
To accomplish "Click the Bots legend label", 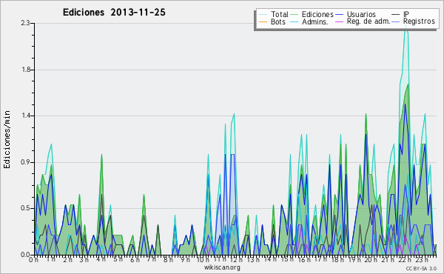I will (278, 21).
